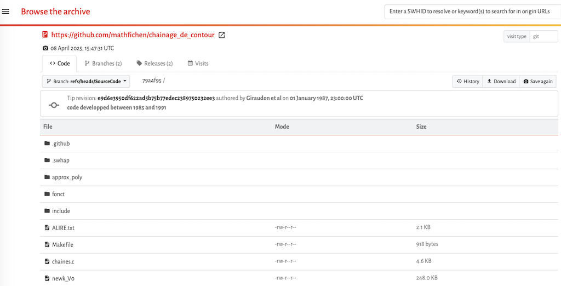561x286 pixels.
Task: Click the camera snapshot icon beside date
Action: [x=45, y=48]
